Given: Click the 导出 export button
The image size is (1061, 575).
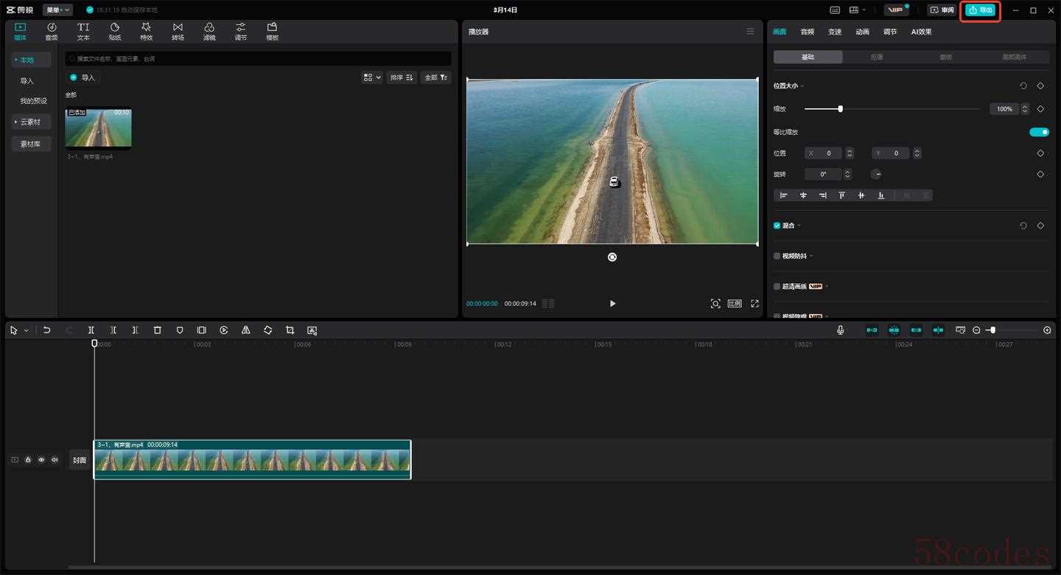Looking at the screenshot, I should pos(981,10).
